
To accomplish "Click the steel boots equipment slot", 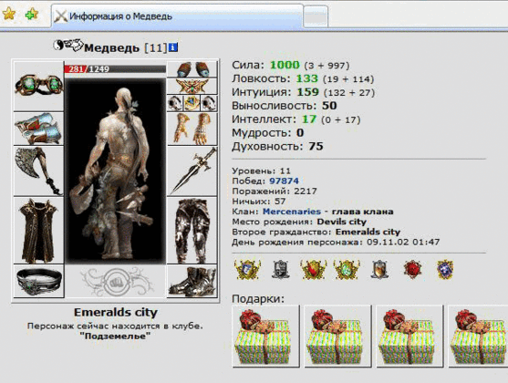I will pos(192,281).
